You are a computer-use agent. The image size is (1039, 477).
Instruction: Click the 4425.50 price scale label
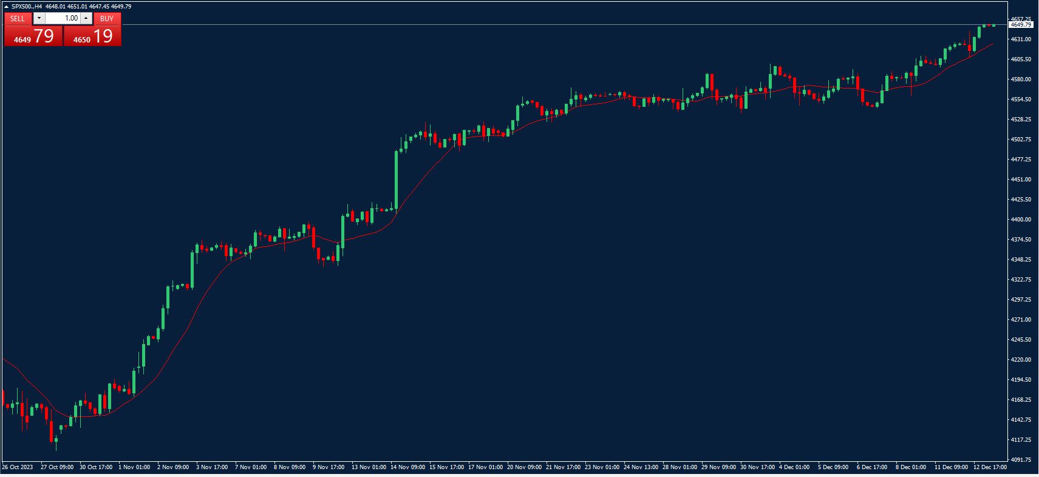click(1021, 200)
